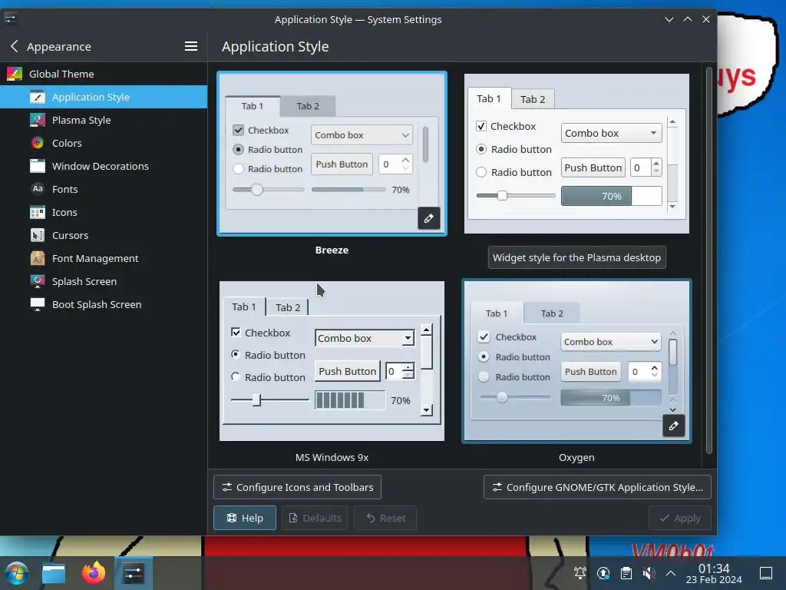This screenshot has height=590, width=786.
Task: Select the Application Style sidebar icon
Action: coord(38,97)
